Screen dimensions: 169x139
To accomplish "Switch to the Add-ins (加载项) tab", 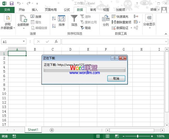I will [x=121, y=10].
